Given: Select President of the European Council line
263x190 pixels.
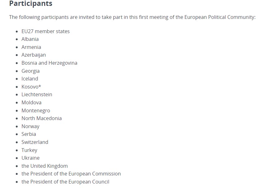Looking at the screenshot, I should (65, 182).
